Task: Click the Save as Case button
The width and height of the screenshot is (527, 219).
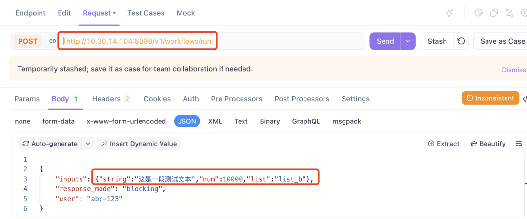Action: pos(502,41)
